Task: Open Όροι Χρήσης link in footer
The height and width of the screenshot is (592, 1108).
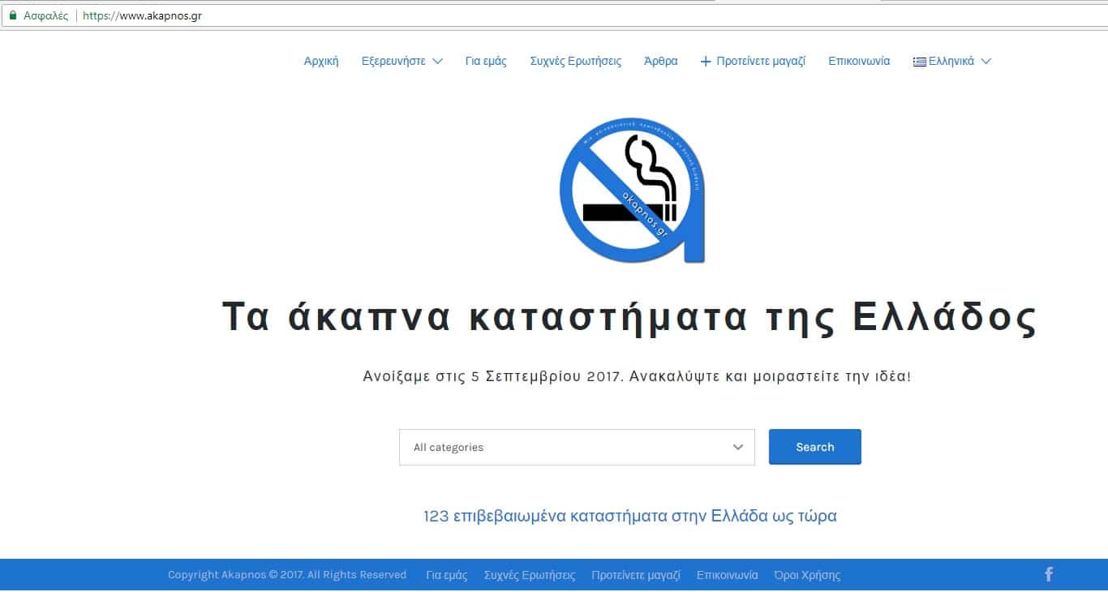Action: (807, 575)
